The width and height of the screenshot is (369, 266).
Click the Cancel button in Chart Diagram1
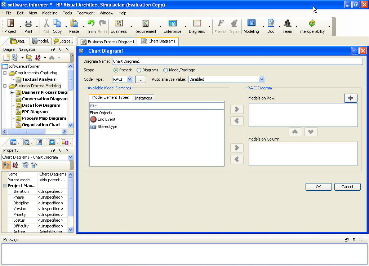click(x=347, y=187)
